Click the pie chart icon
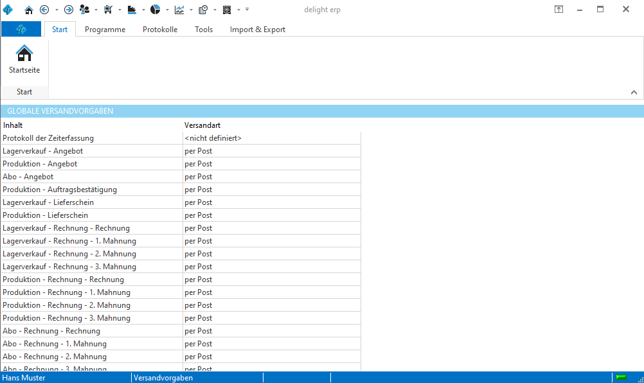This screenshot has height=383, width=644. [156, 10]
